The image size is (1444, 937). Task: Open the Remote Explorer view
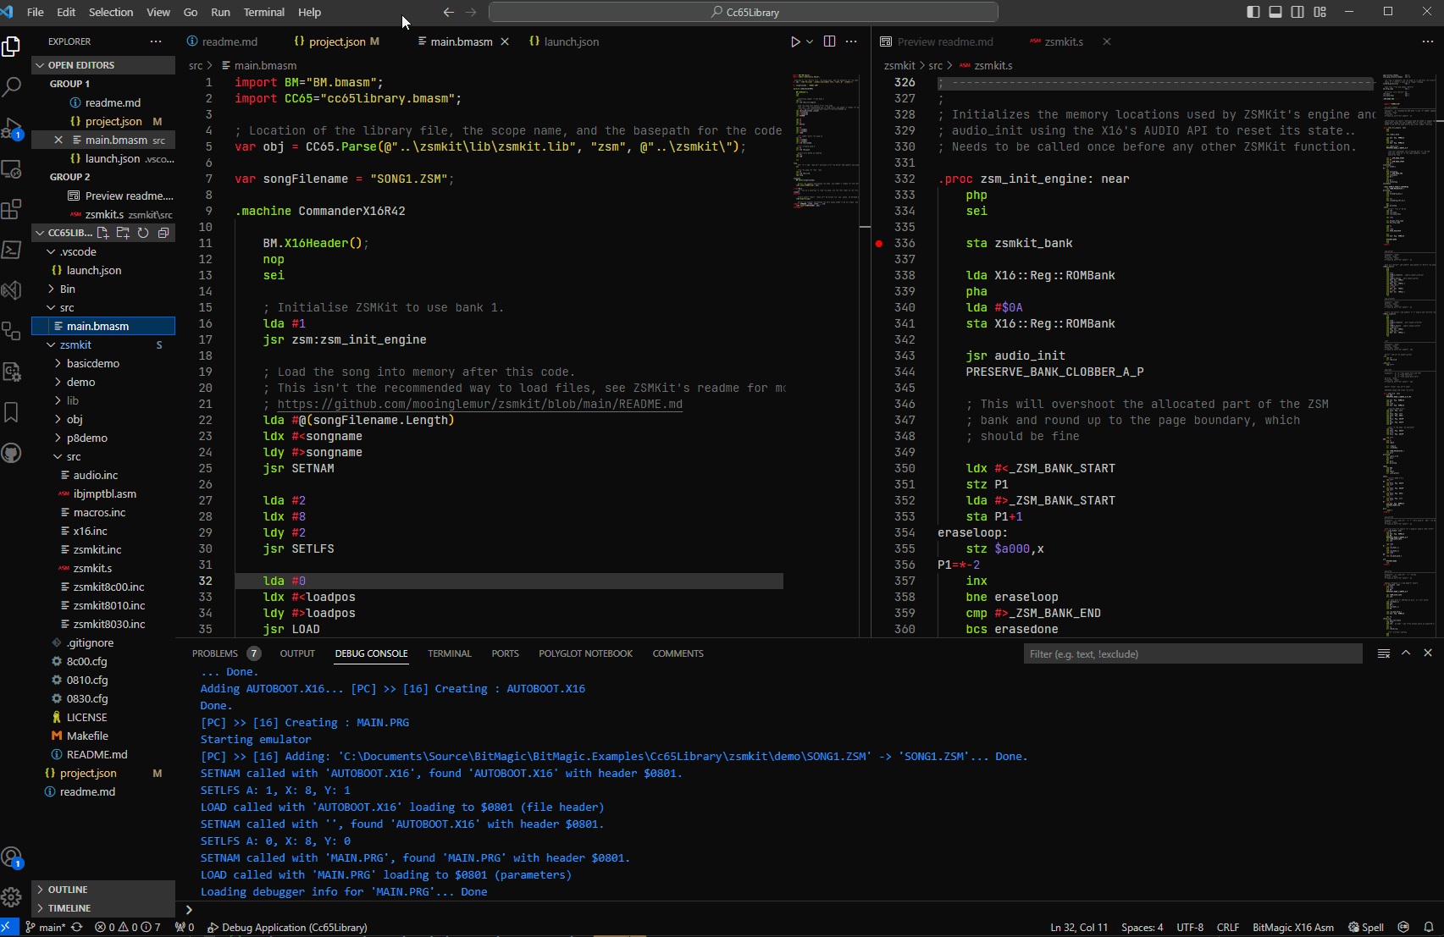point(12,168)
